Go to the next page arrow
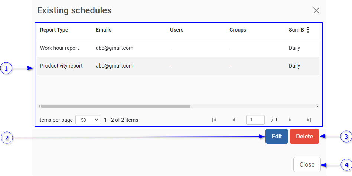 290,120
